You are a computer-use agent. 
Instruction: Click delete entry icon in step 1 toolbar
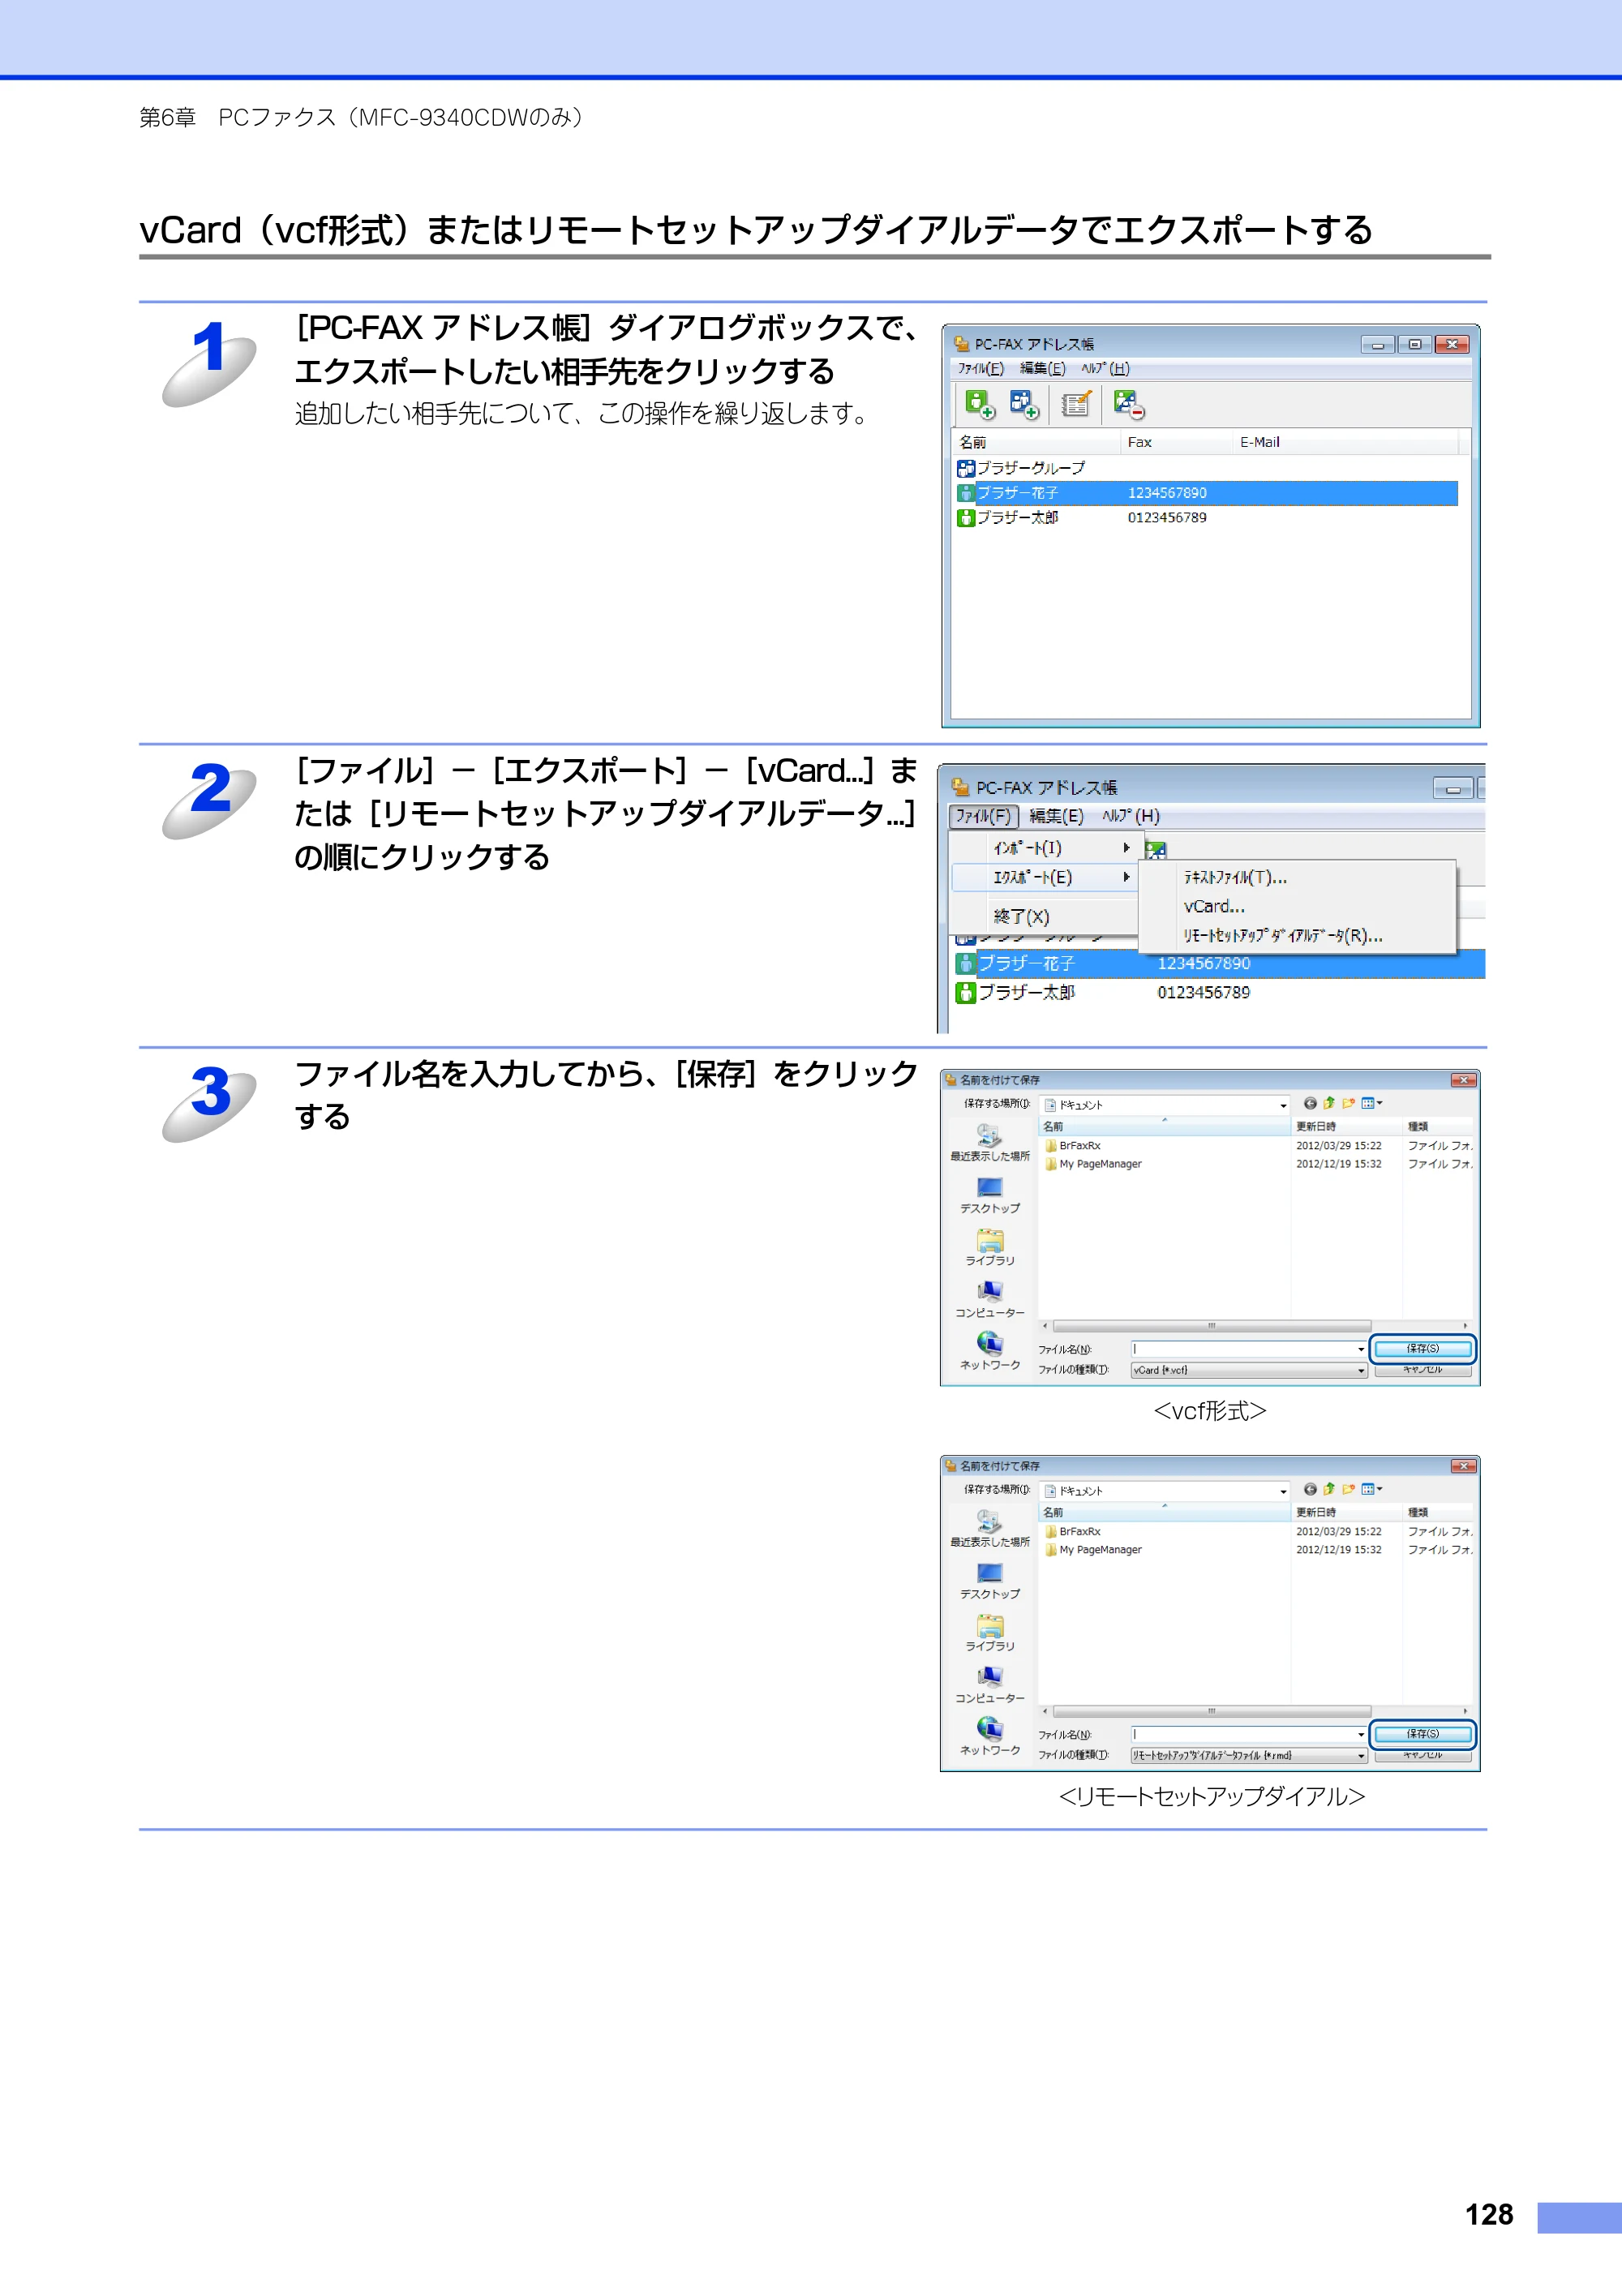click(x=1129, y=404)
